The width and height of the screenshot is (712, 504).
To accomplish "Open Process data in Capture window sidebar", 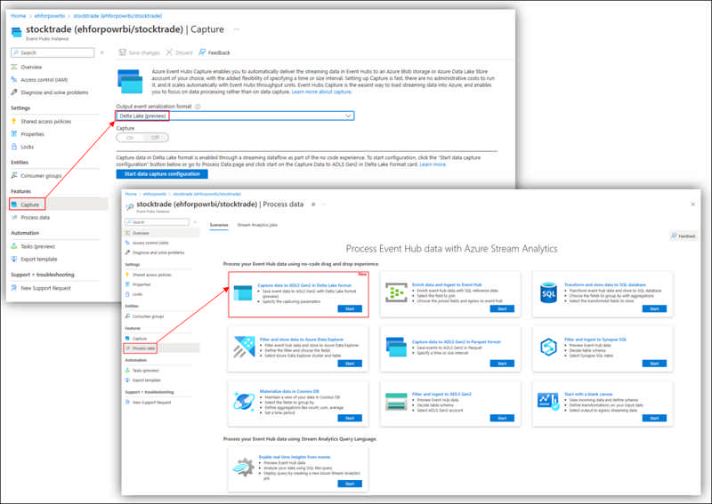I will click(x=35, y=218).
